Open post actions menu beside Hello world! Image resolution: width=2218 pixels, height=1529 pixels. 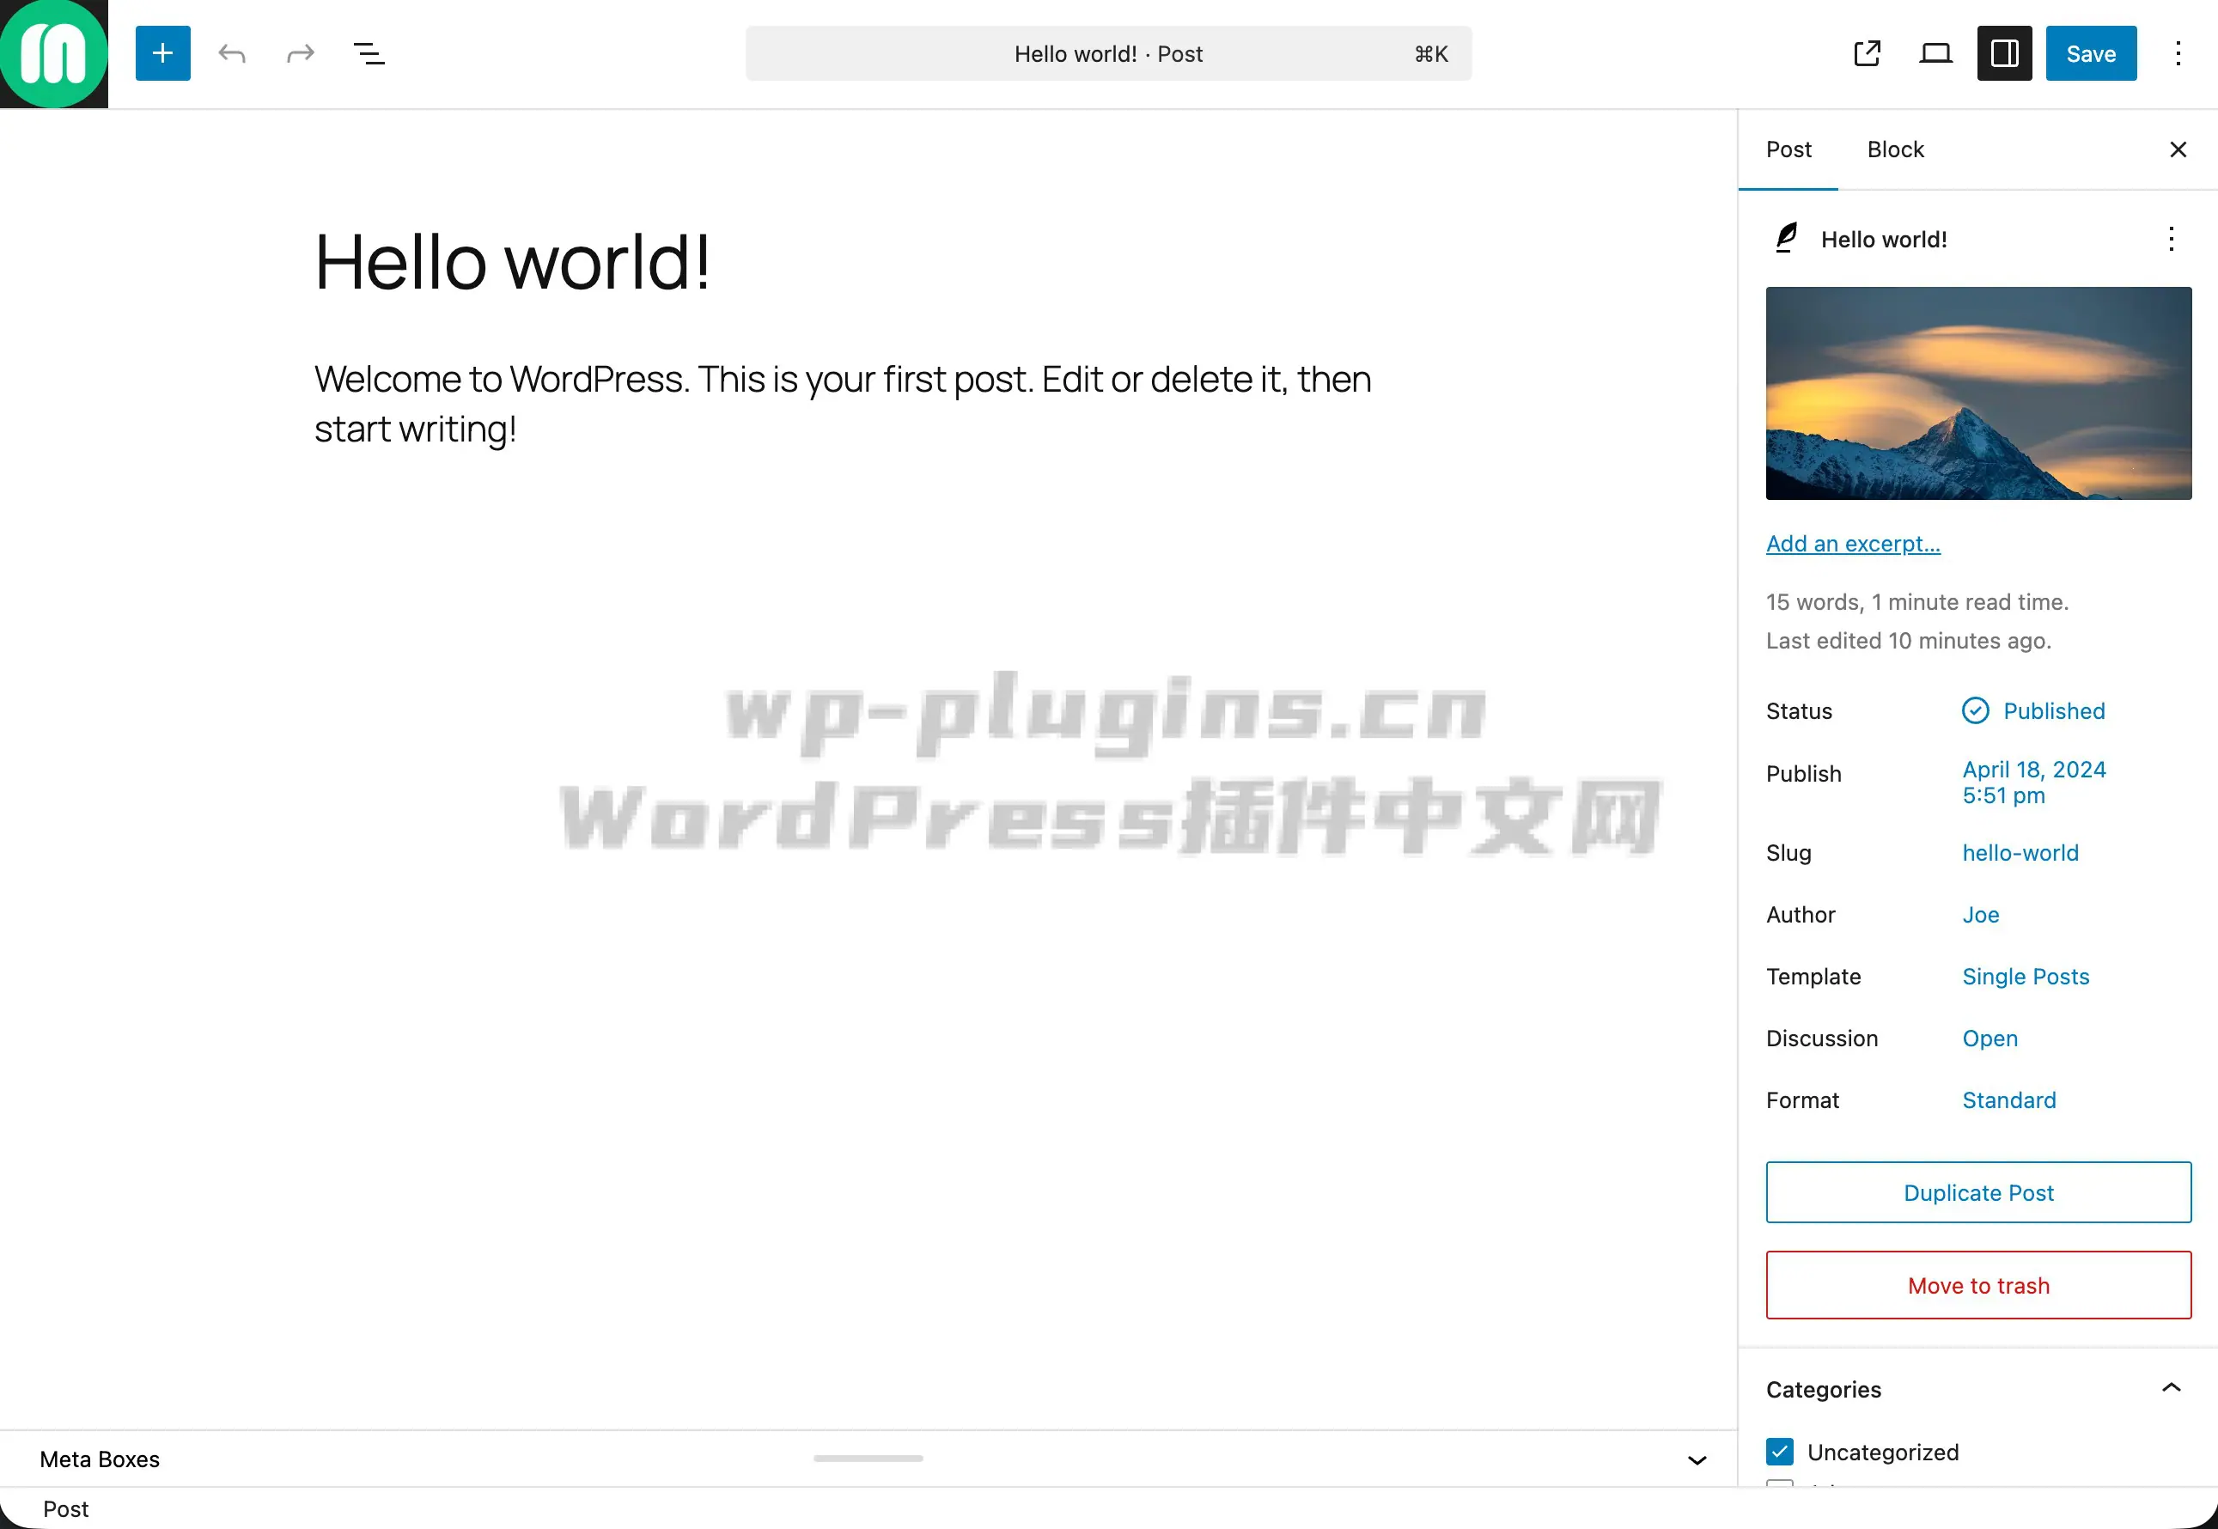[2171, 239]
